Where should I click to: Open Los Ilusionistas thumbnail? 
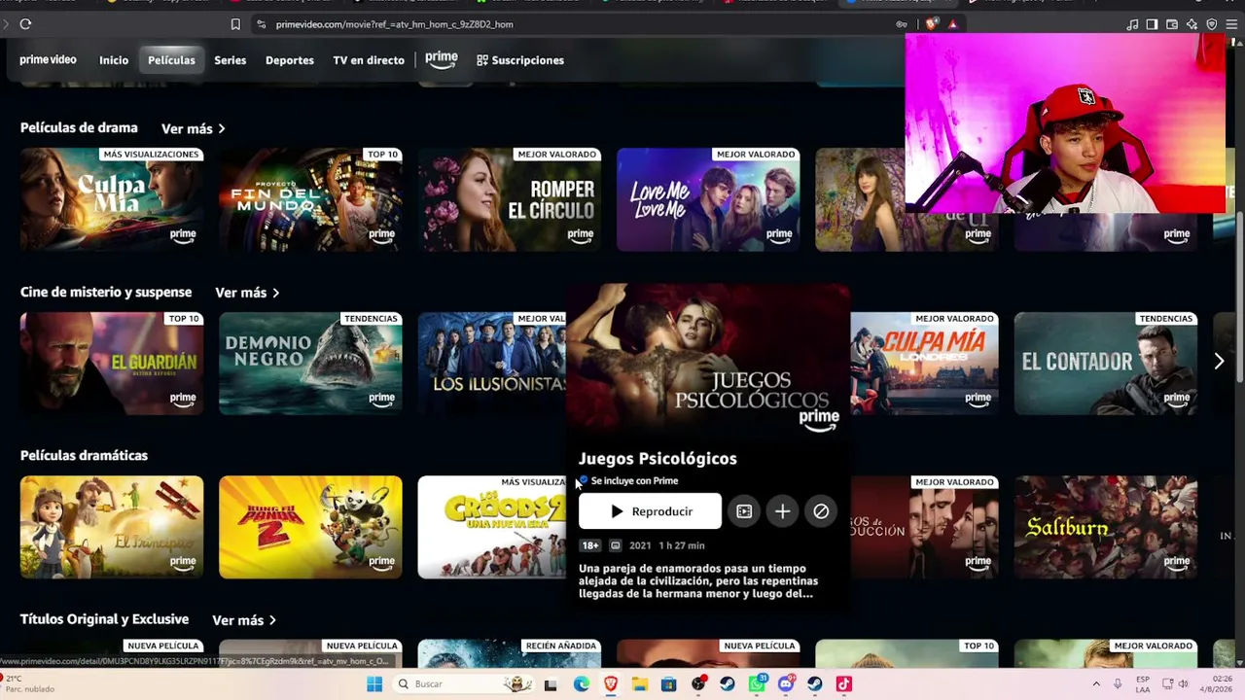click(492, 364)
